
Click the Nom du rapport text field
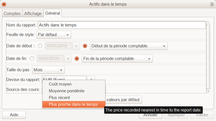point(121,25)
